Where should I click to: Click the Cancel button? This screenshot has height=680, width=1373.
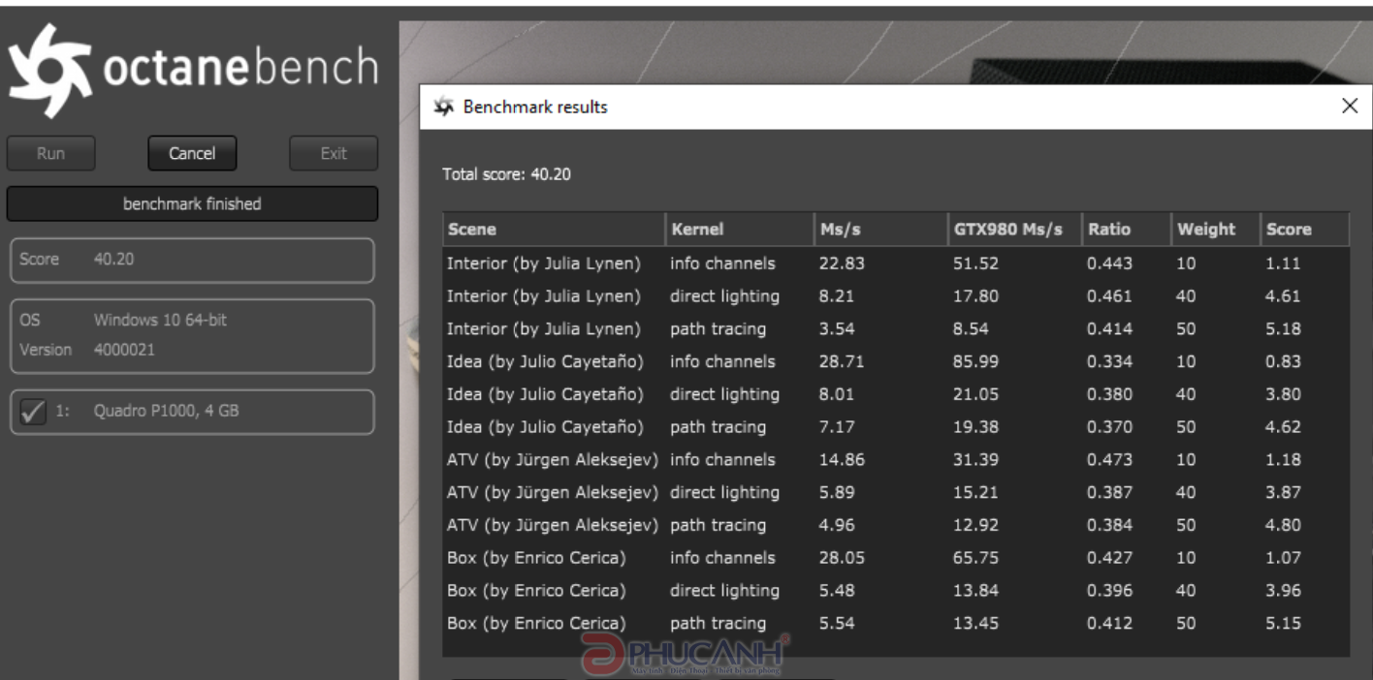(x=192, y=153)
